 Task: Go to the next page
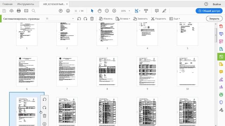pyautogui.click(x=68, y=11)
